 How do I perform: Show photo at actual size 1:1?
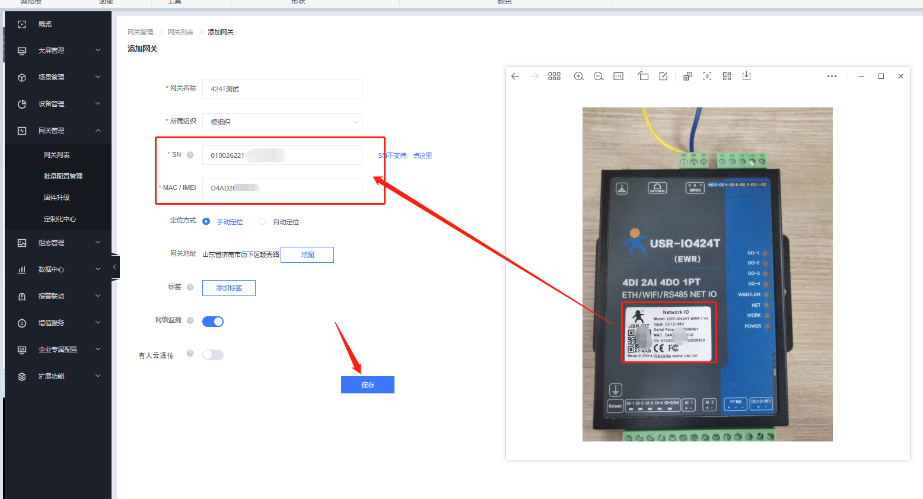point(618,77)
